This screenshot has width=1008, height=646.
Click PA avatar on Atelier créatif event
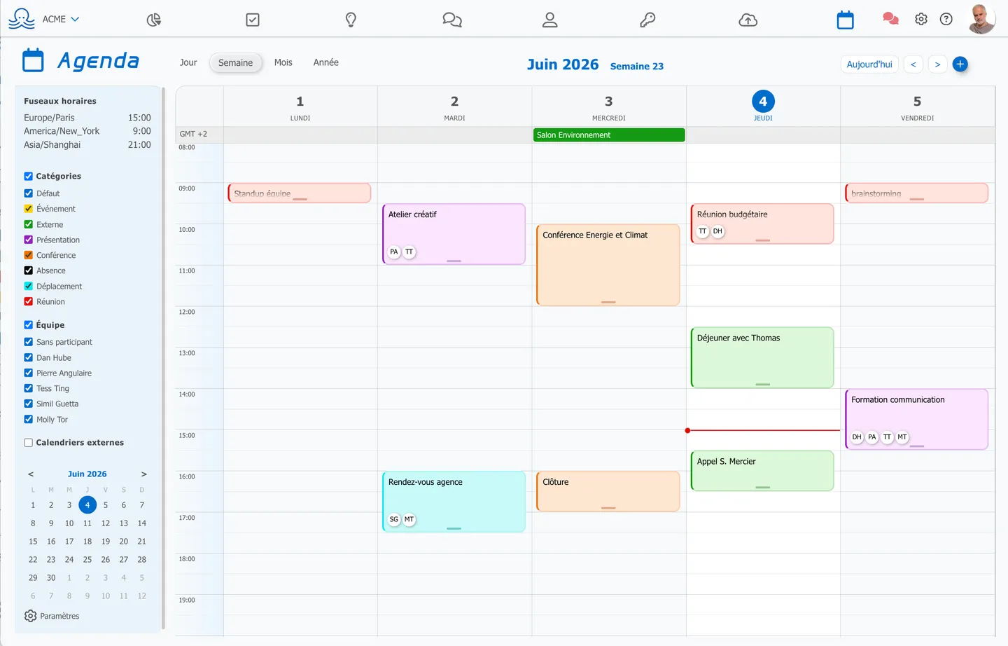point(394,252)
